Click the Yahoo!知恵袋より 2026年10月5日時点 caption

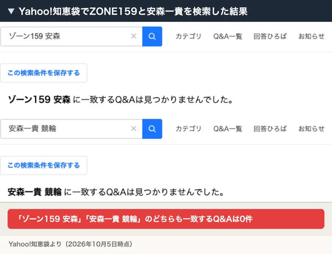(70, 244)
